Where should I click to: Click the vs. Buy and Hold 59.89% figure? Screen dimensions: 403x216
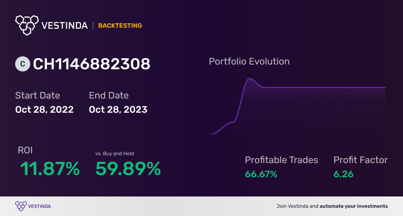point(128,169)
